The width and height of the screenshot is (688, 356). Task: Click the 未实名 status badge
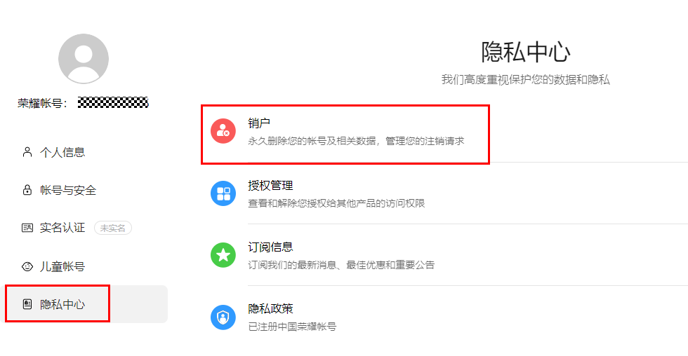point(113,228)
